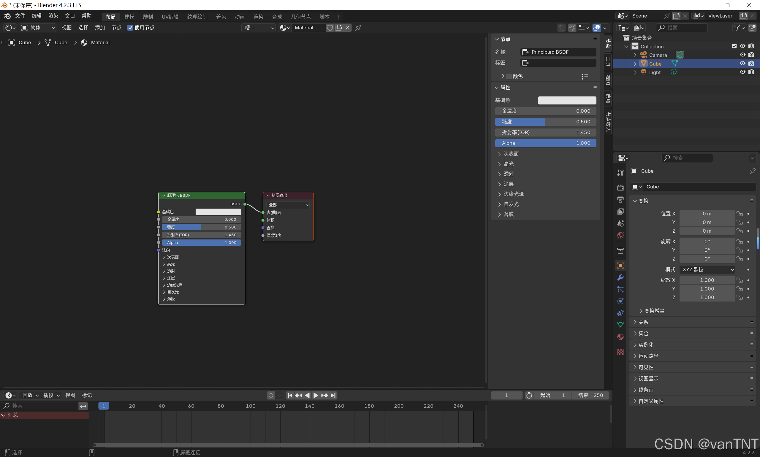Disable Light rendering via its camera icon
Viewport: 760px width, 457px height.
coord(751,72)
